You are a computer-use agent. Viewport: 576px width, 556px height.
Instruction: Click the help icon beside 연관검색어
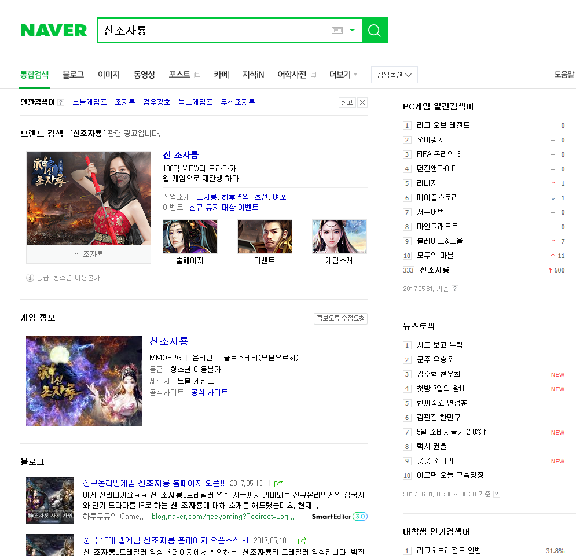(x=61, y=102)
